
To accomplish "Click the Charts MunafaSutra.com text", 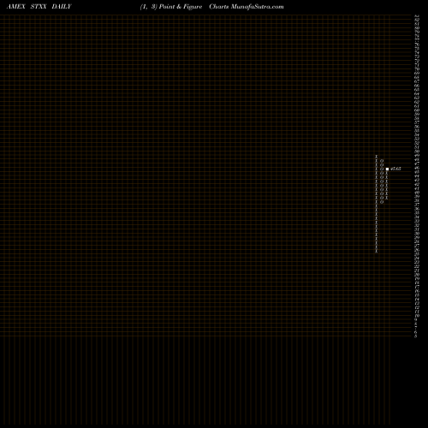I will (x=247, y=7).
